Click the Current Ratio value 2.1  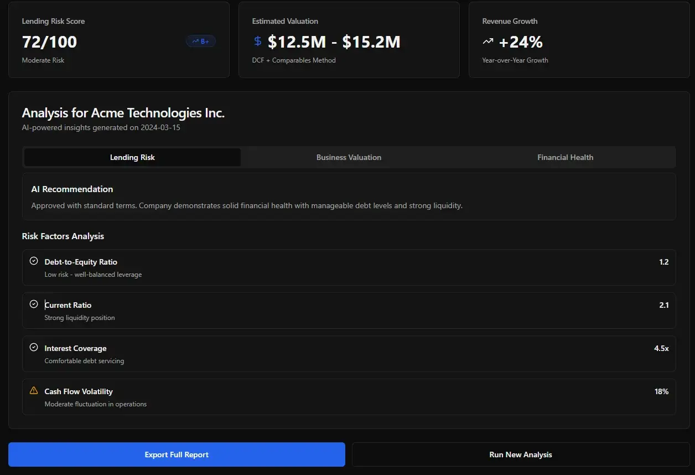[x=663, y=305]
